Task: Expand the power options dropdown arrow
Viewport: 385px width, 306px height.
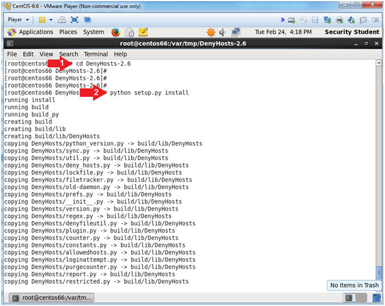Action: pos(51,20)
